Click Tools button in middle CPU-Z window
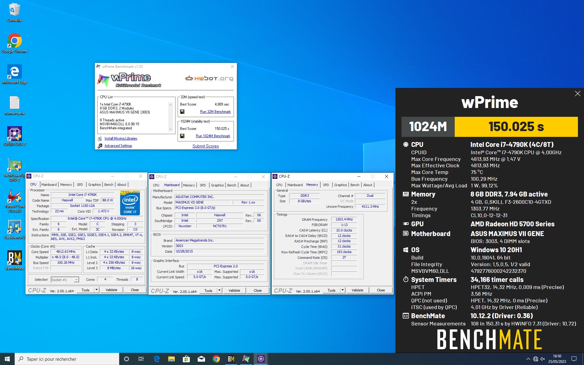This screenshot has height=365, width=584. click(208, 290)
